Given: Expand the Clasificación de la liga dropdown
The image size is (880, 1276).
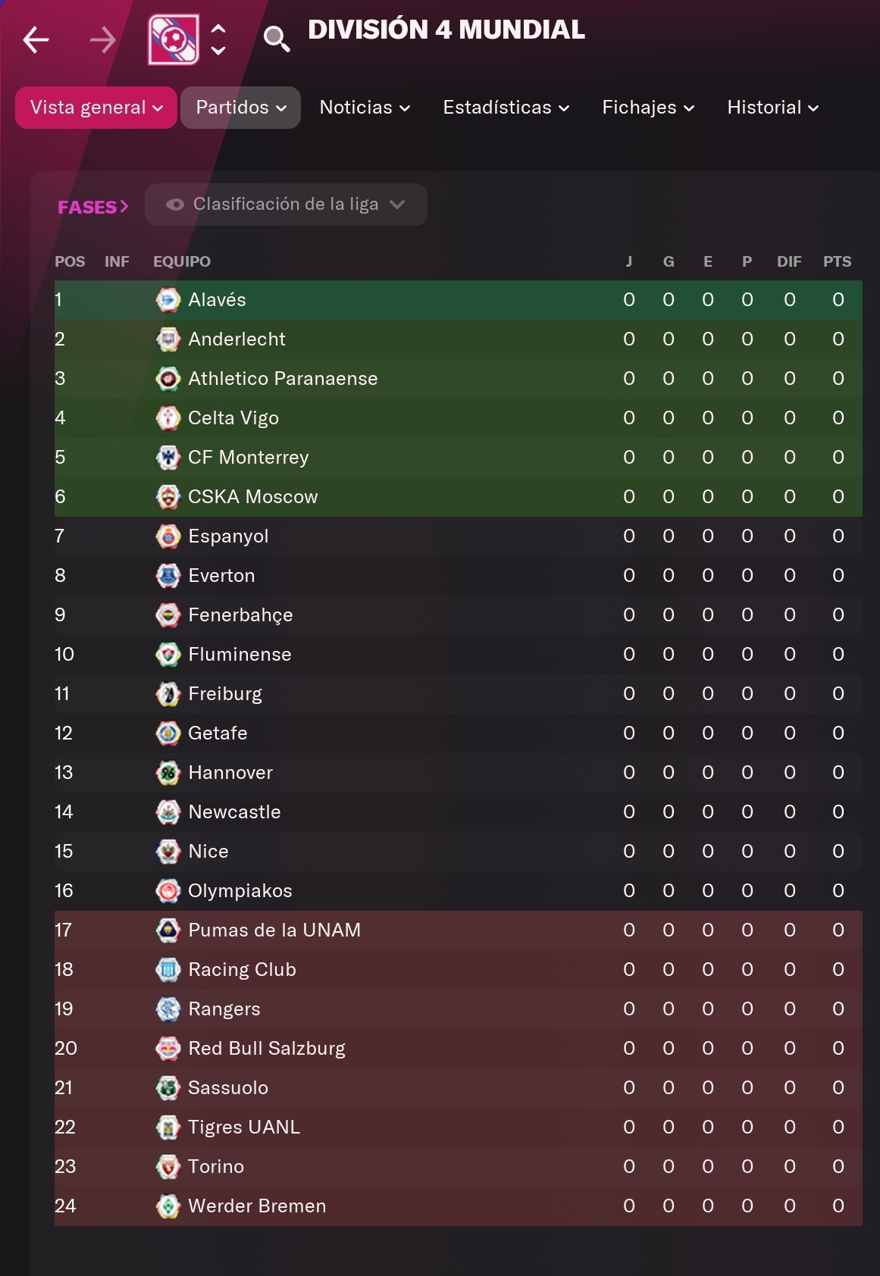Looking at the screenshot, I should click(x=286, y=205).
